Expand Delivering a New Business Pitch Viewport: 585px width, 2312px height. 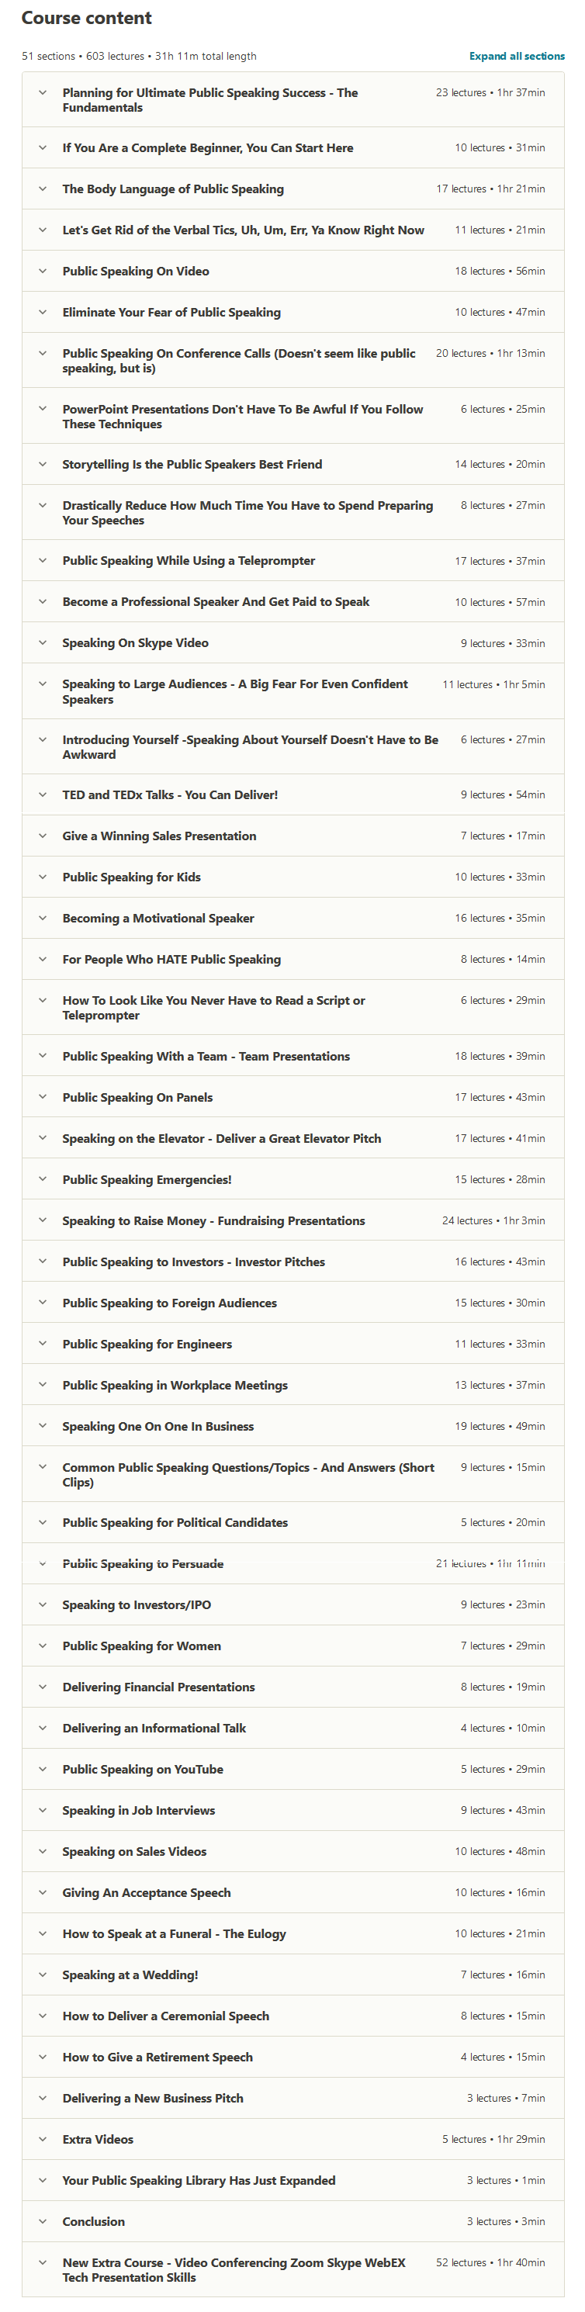(x=153, y=2098)
